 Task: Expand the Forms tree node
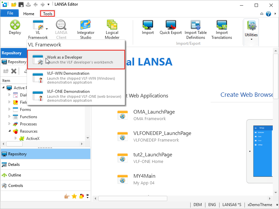[x=10, y=109]
